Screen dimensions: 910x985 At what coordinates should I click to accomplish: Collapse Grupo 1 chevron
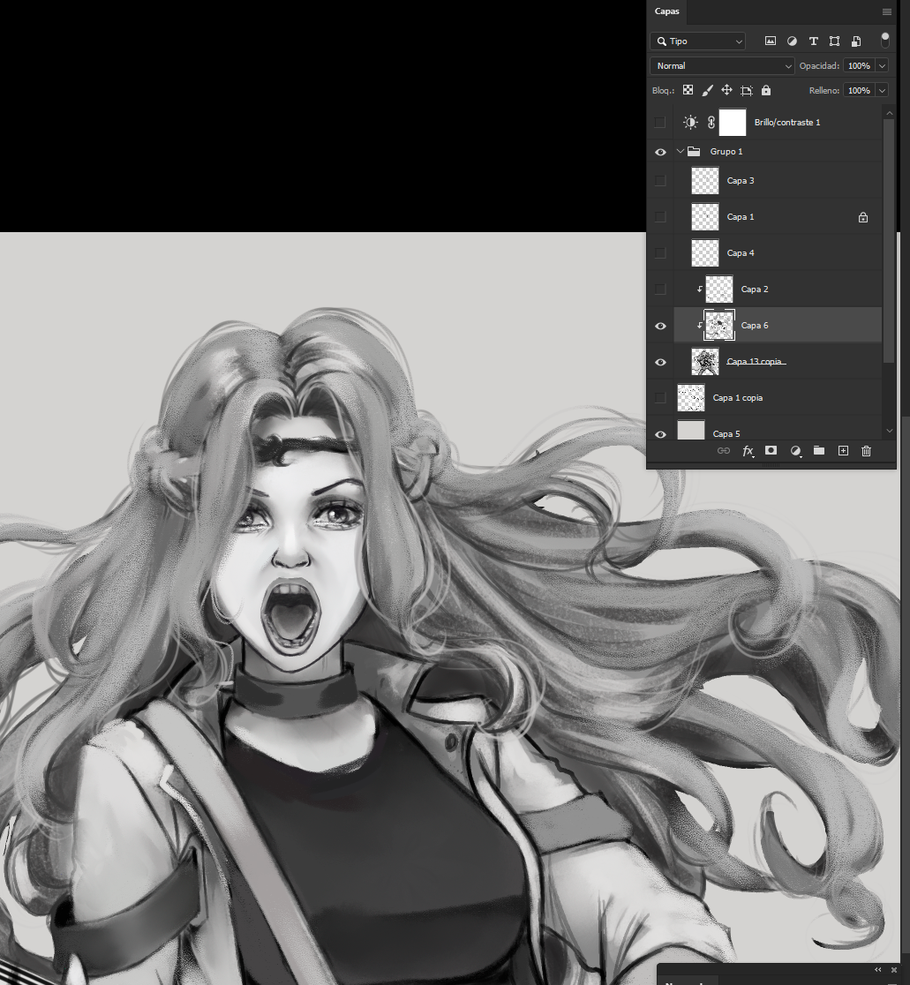pyautogui.click(x=681, y=152)
